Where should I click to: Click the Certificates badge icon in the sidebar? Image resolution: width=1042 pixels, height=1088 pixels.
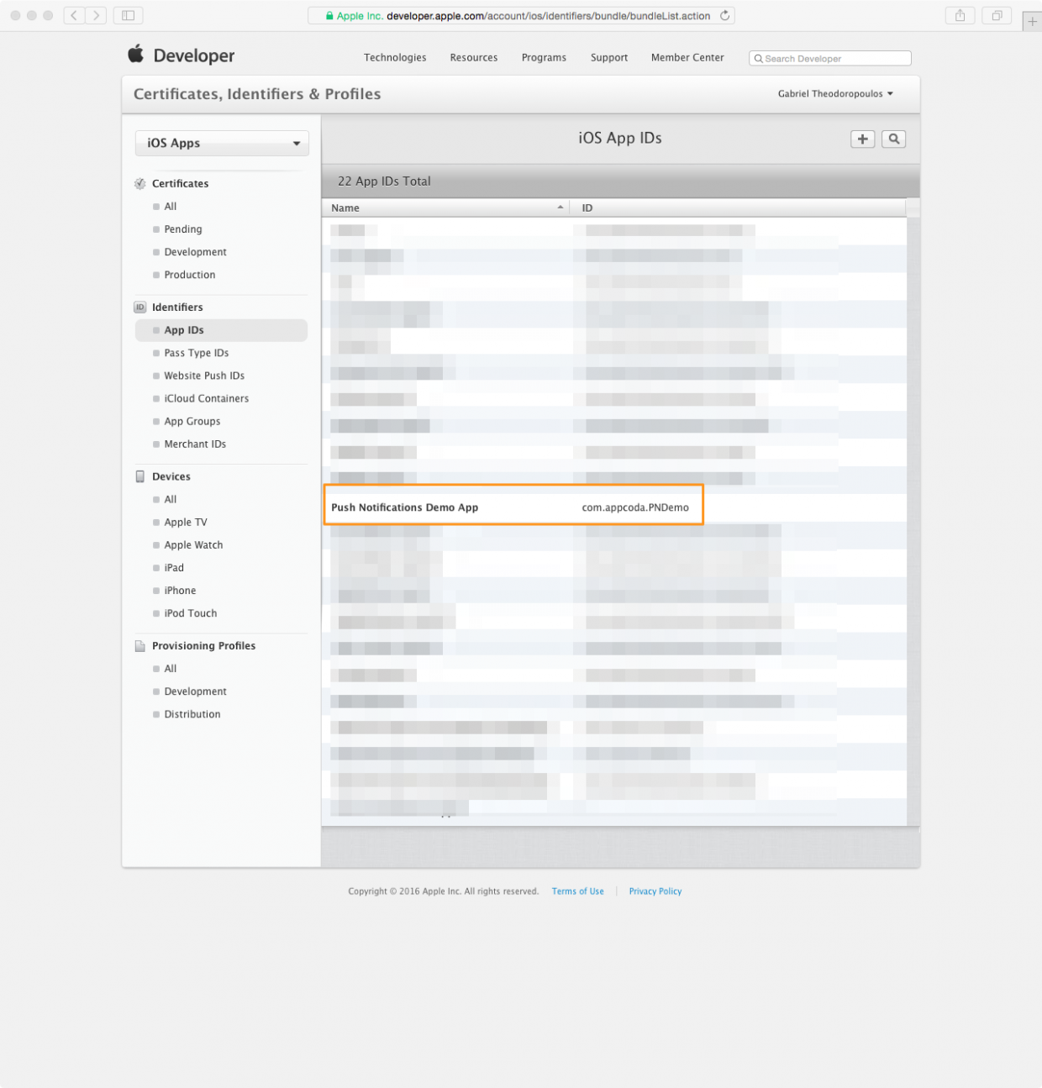click(x=139, y=183)
